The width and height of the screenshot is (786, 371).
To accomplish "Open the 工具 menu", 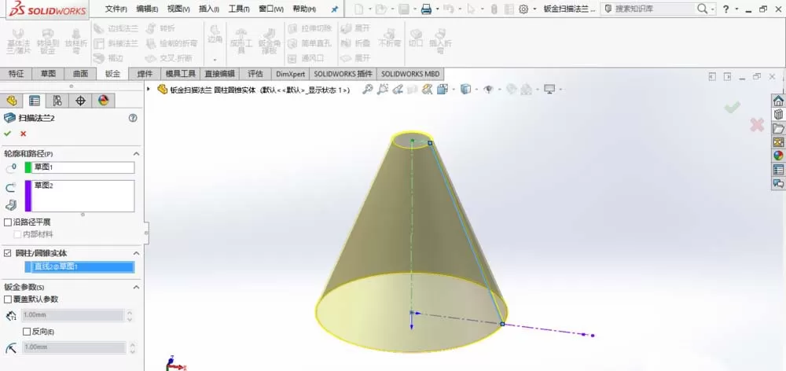I will pos(239,9).
